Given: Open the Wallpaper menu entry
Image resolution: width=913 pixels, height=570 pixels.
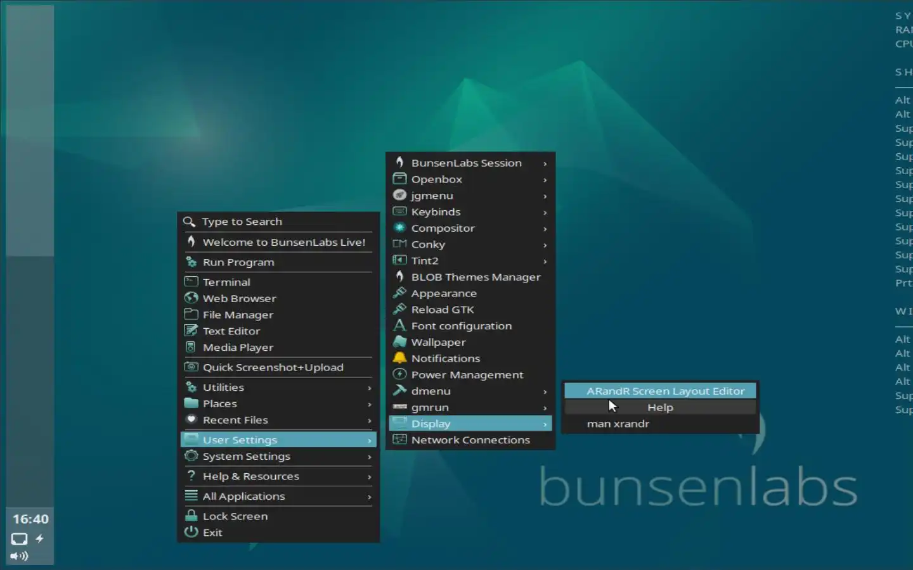Looking at the screenshot, I should (470, 342).
